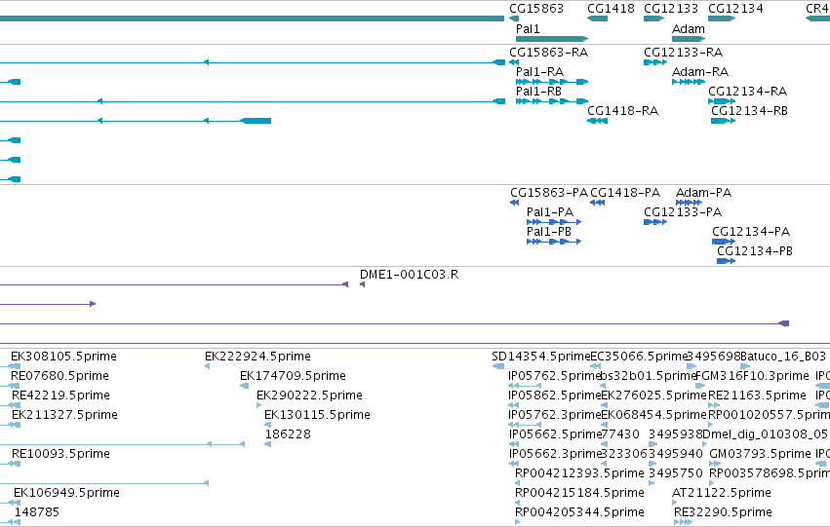Click the CG1418 gene feature label

(611, 9)
